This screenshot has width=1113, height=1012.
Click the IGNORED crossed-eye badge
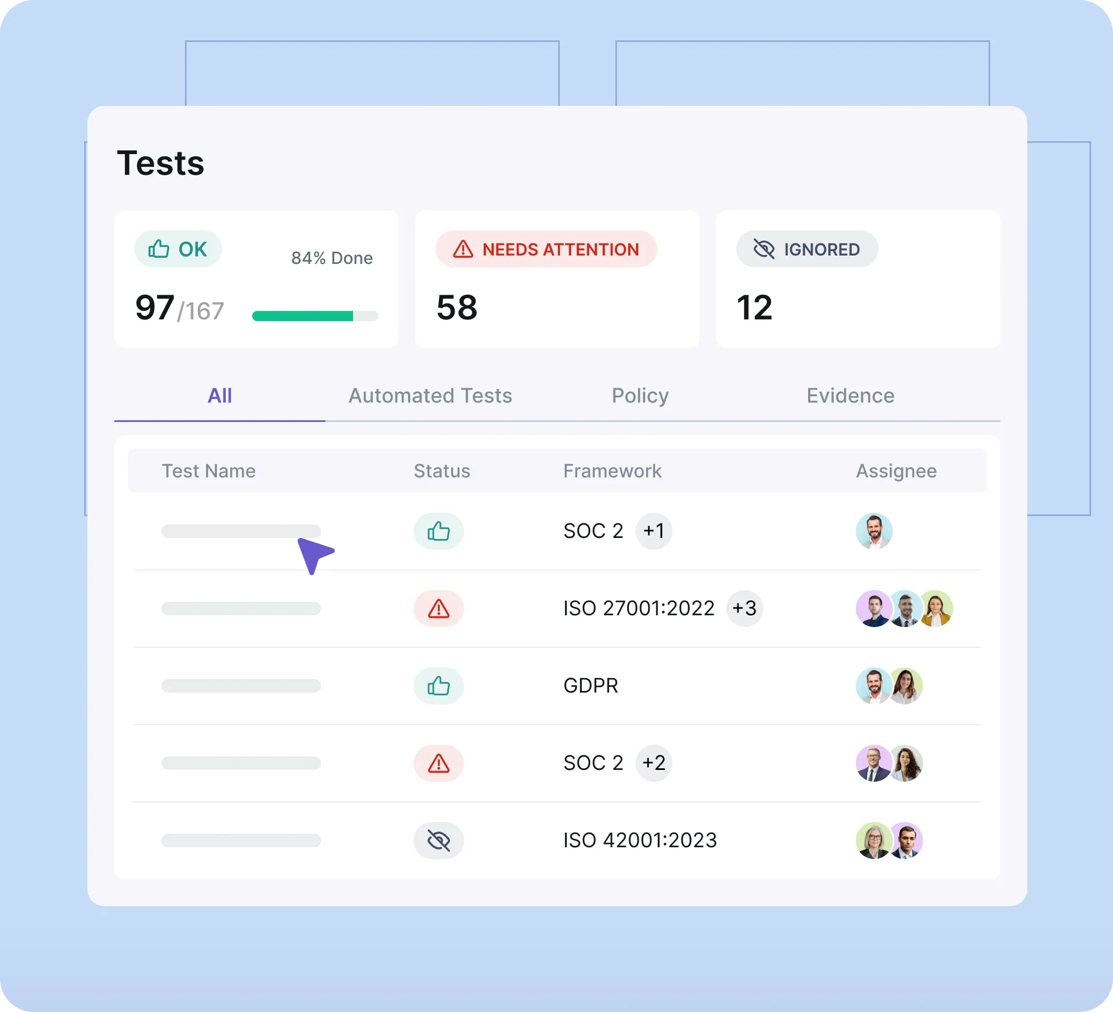pyautogui.click(x=806, y=249)
